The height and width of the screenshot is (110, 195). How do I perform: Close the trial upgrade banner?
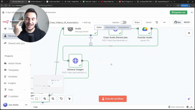click(192, 13)
